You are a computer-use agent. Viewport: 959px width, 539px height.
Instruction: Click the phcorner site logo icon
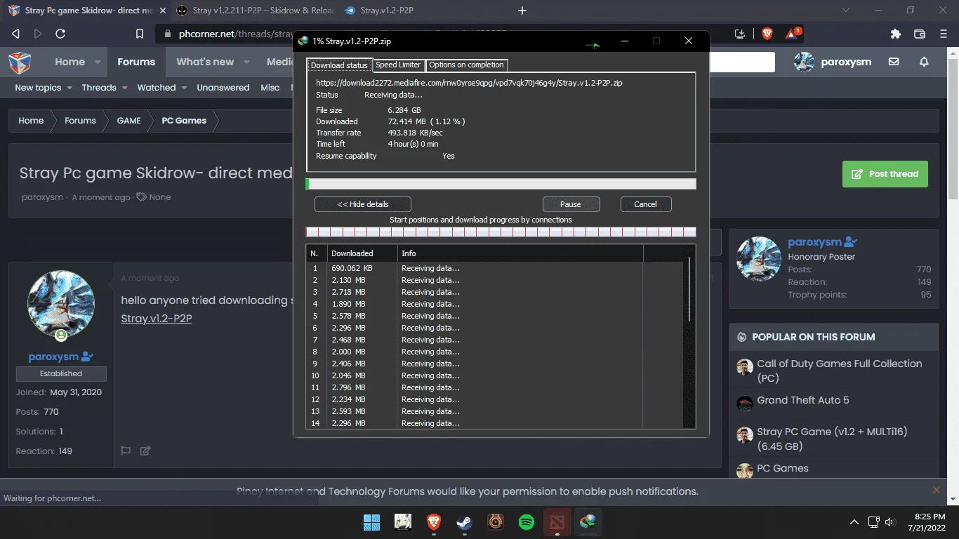tap(20, 62)
